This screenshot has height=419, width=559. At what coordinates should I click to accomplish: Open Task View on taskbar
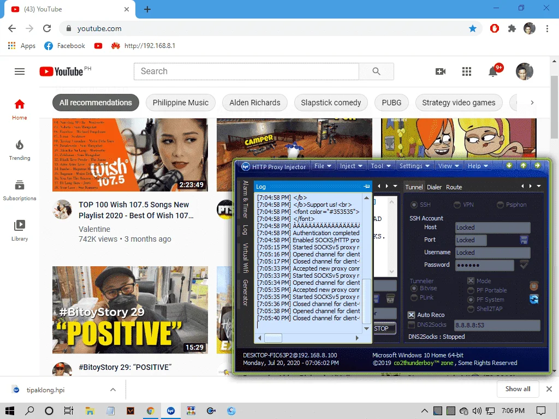[68, 411]
